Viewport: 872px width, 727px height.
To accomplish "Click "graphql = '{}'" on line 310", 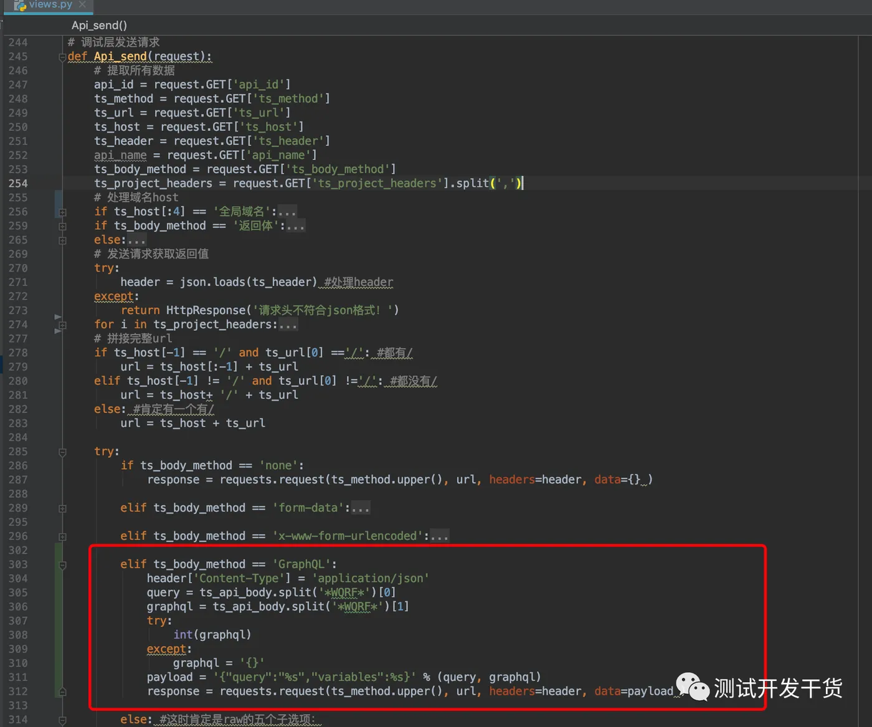I will [219, 663].
